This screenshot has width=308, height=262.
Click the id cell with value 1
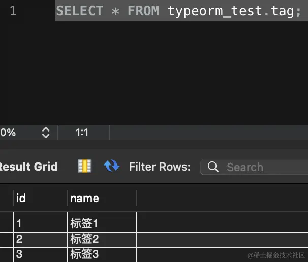[19, 223]
